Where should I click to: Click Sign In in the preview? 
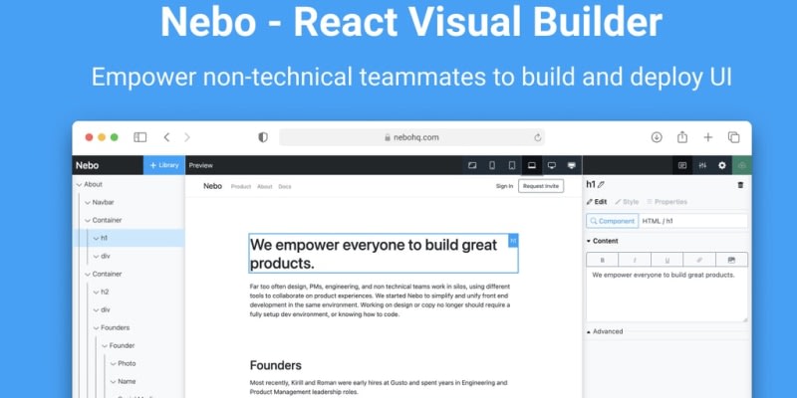point(504,186)
